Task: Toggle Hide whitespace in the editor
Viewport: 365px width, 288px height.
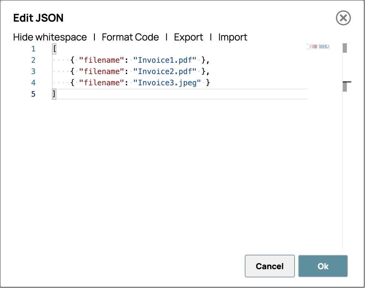Action: pos(50,37)
